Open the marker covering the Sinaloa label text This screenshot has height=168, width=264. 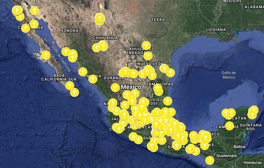coord(93,79)
